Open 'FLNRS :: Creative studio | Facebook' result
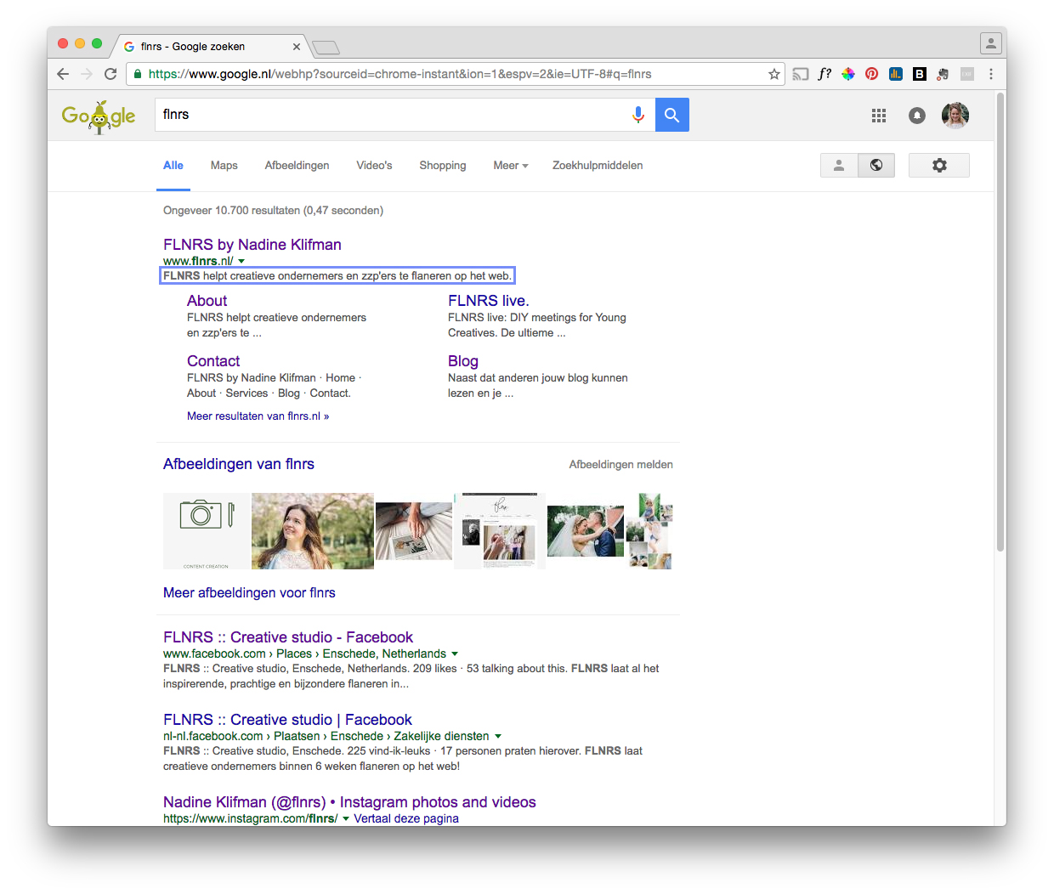 287,720
